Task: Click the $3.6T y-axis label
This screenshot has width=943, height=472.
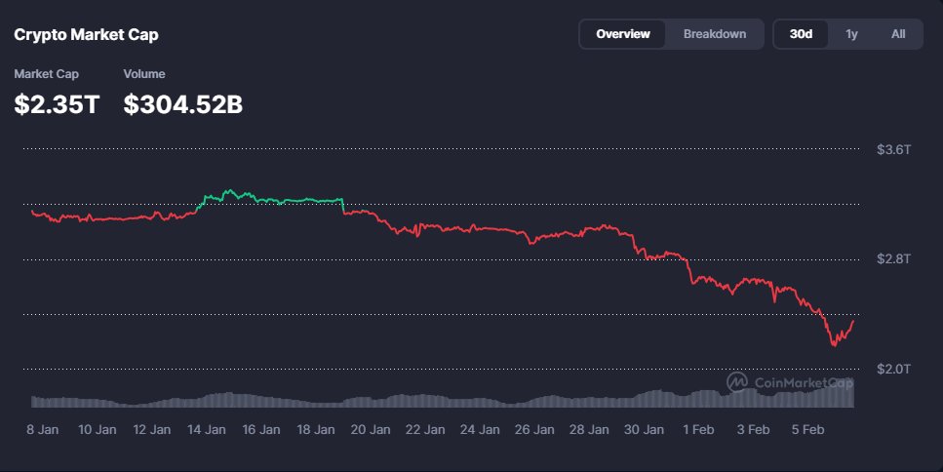Action: (893, 149)
